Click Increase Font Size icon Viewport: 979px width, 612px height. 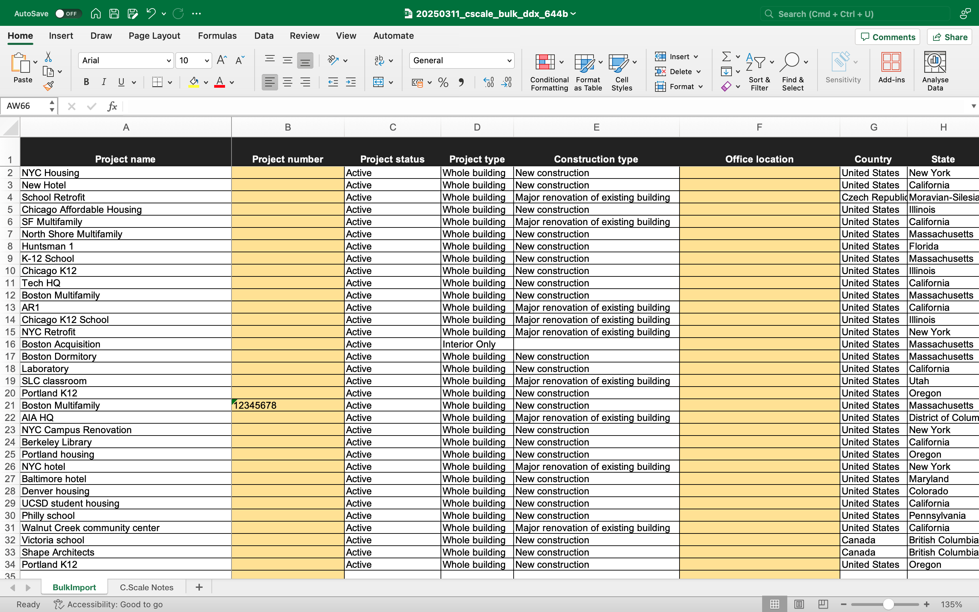click(222, 60)
